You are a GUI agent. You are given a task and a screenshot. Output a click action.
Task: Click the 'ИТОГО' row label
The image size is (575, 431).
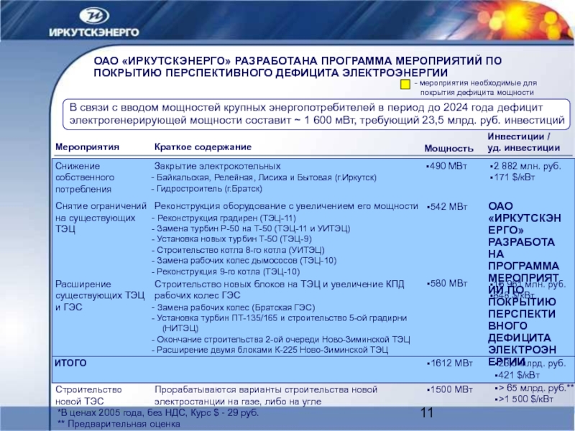pos(70,363)
